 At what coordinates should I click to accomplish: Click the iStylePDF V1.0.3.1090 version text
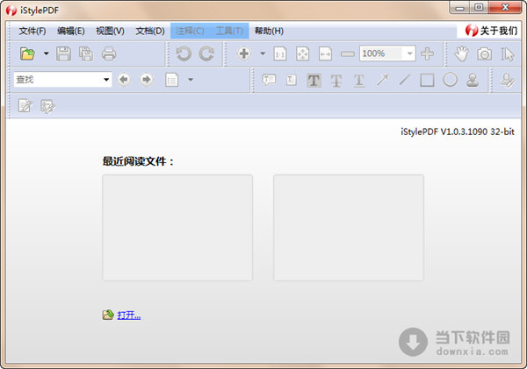458,131
